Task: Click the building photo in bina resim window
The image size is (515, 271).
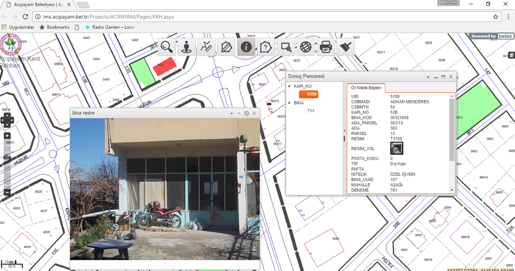Action: coord(165,189)
